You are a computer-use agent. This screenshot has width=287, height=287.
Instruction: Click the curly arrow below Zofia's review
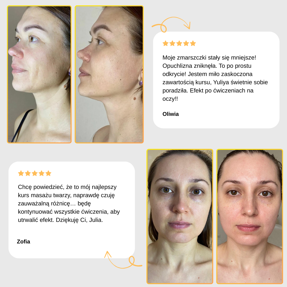point(123,260)
